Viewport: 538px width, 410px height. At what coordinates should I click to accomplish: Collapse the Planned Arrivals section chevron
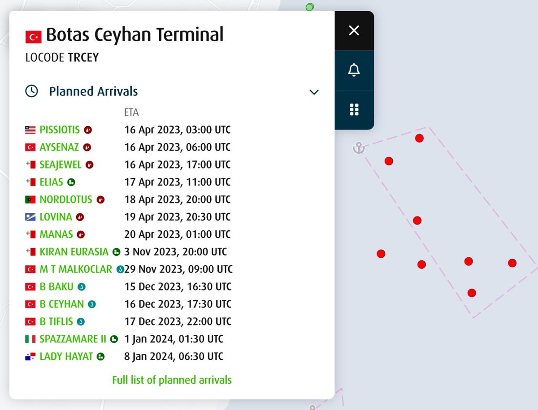point(314,92)
